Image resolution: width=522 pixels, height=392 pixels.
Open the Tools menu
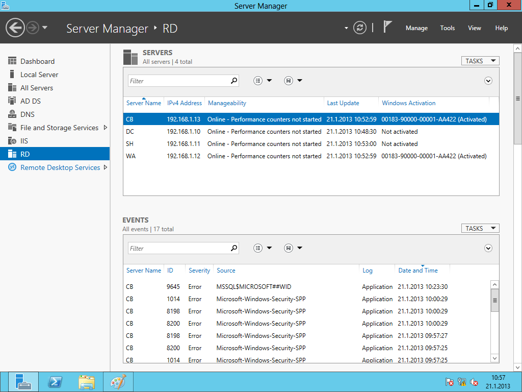[x=447, y=28]
